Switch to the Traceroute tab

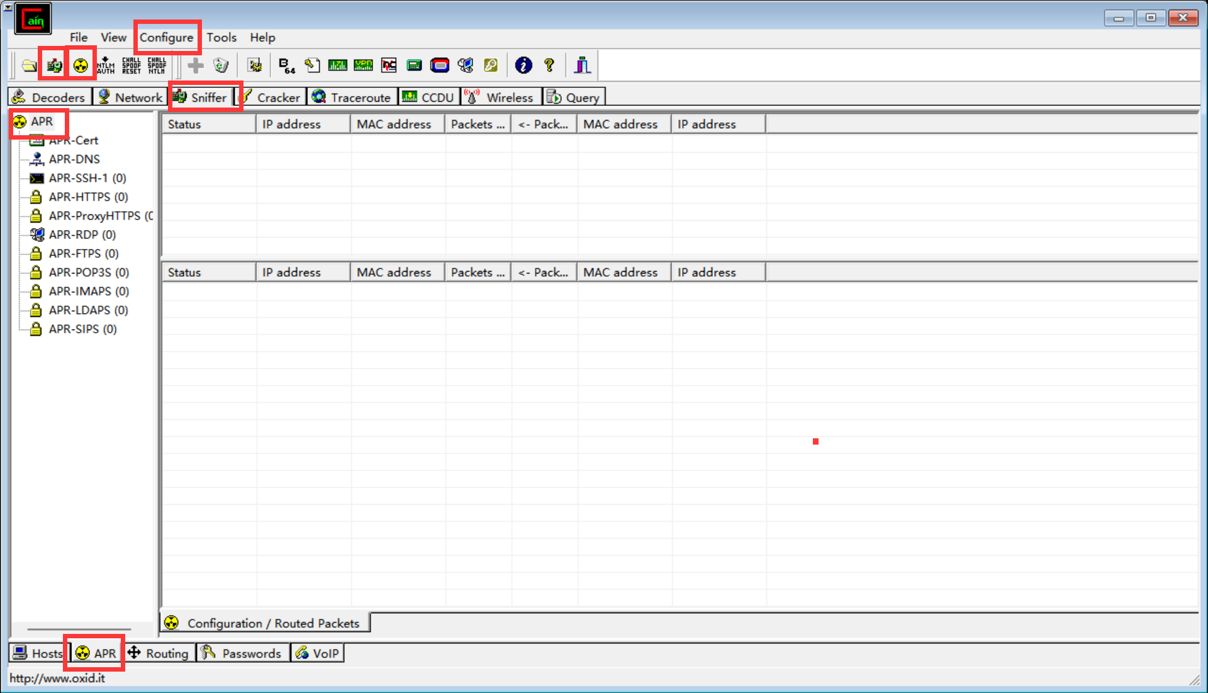pos(352,97)
